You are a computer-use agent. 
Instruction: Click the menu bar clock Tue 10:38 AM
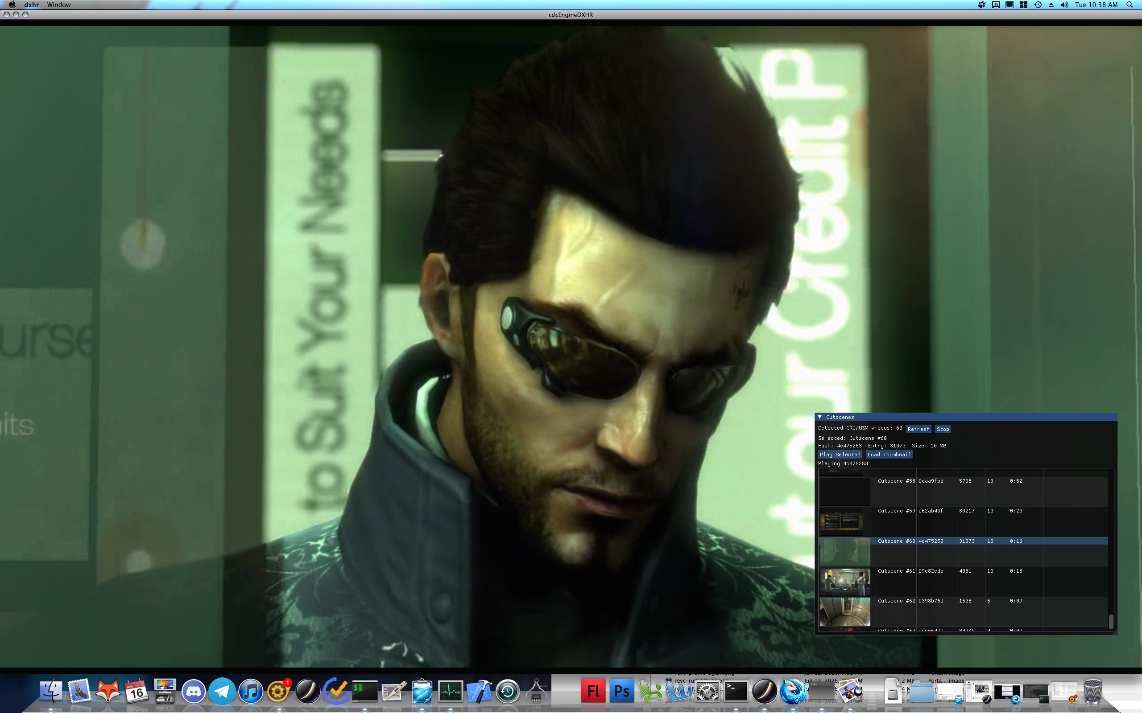(1096, 5)
